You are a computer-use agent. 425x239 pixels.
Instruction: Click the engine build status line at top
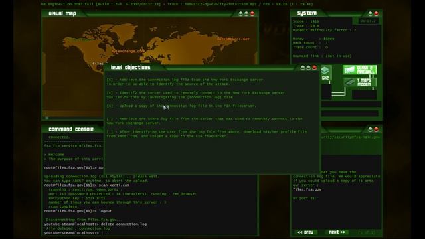point(177,4)
